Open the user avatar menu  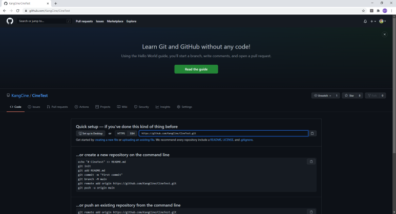tap(382, 21)
